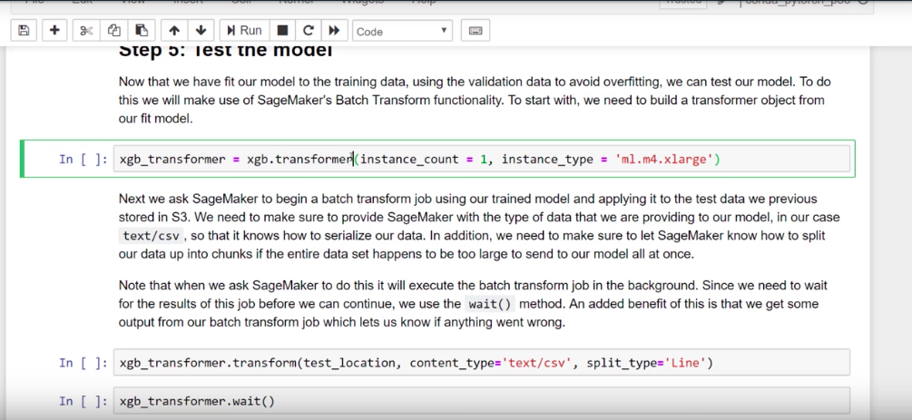The width and height of the screenshot is (912, 420).
Task: Focus the xgb_transformer.transform code cell
Action: 481,363
